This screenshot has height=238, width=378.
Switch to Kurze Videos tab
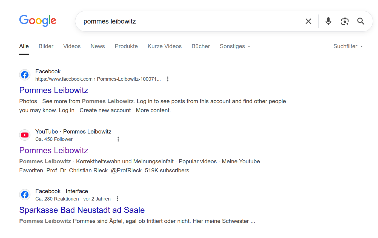(165, 46)
